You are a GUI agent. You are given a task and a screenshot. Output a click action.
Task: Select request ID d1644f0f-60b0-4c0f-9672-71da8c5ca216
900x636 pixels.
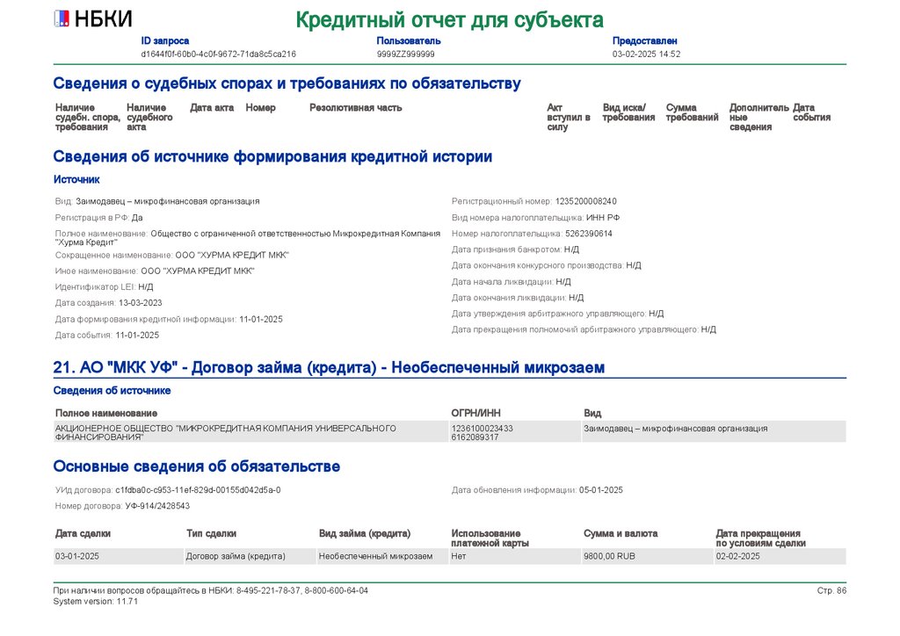click(219, 54)
